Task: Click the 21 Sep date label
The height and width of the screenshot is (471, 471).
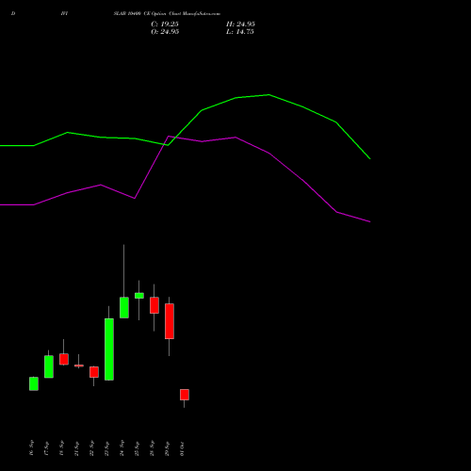Action: tap(76, 448)
